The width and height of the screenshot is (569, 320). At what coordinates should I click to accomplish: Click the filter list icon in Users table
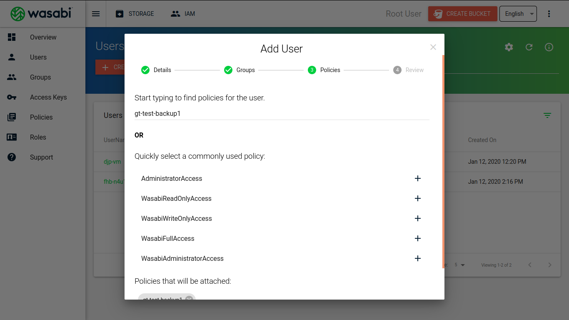coord(547,115)
